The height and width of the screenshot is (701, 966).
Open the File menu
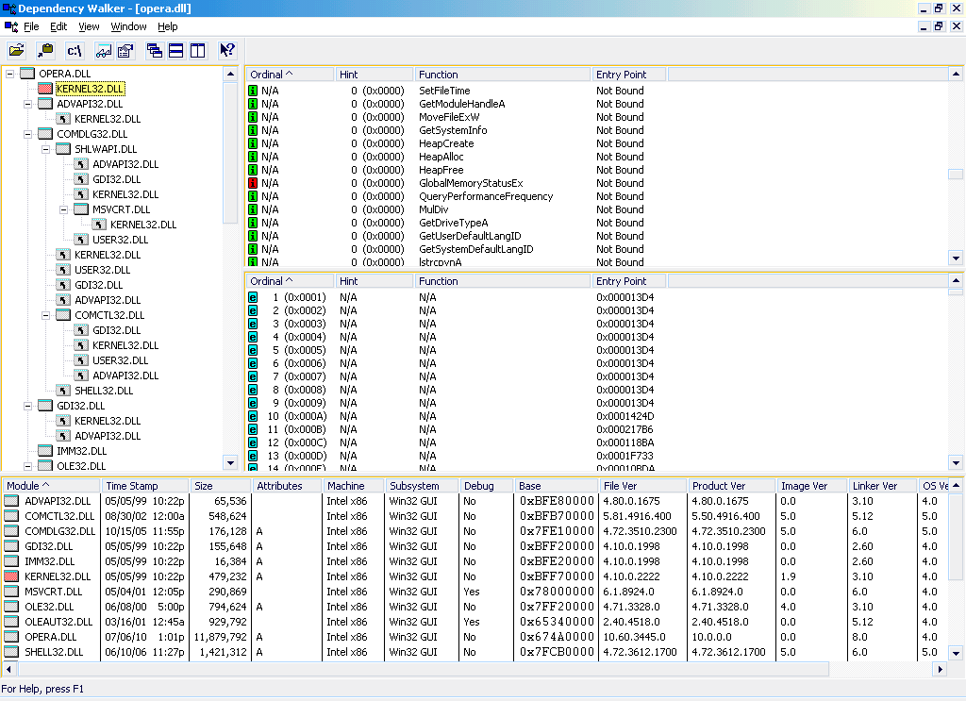tap(31, 26)
